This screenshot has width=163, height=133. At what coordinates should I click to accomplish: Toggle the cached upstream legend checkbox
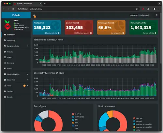tap(134, 121)
